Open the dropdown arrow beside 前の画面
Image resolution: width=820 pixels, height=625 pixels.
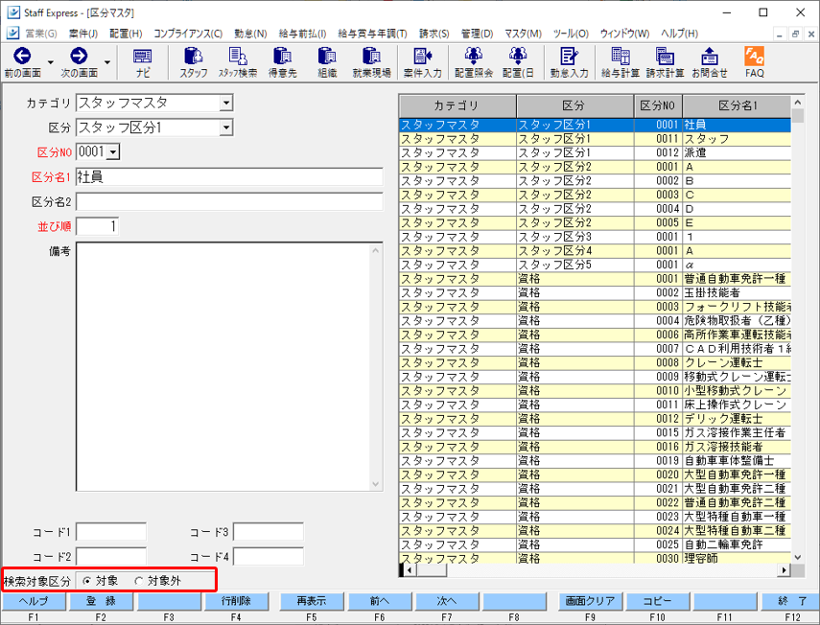[x=50, y=62]
